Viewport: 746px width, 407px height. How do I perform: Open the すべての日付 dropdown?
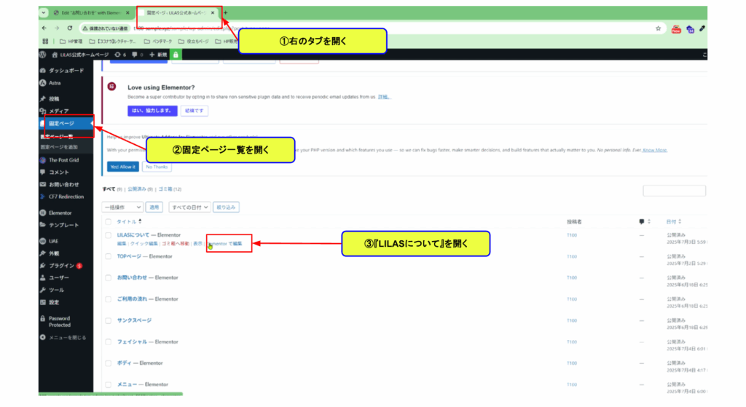[x=189, y=208]
